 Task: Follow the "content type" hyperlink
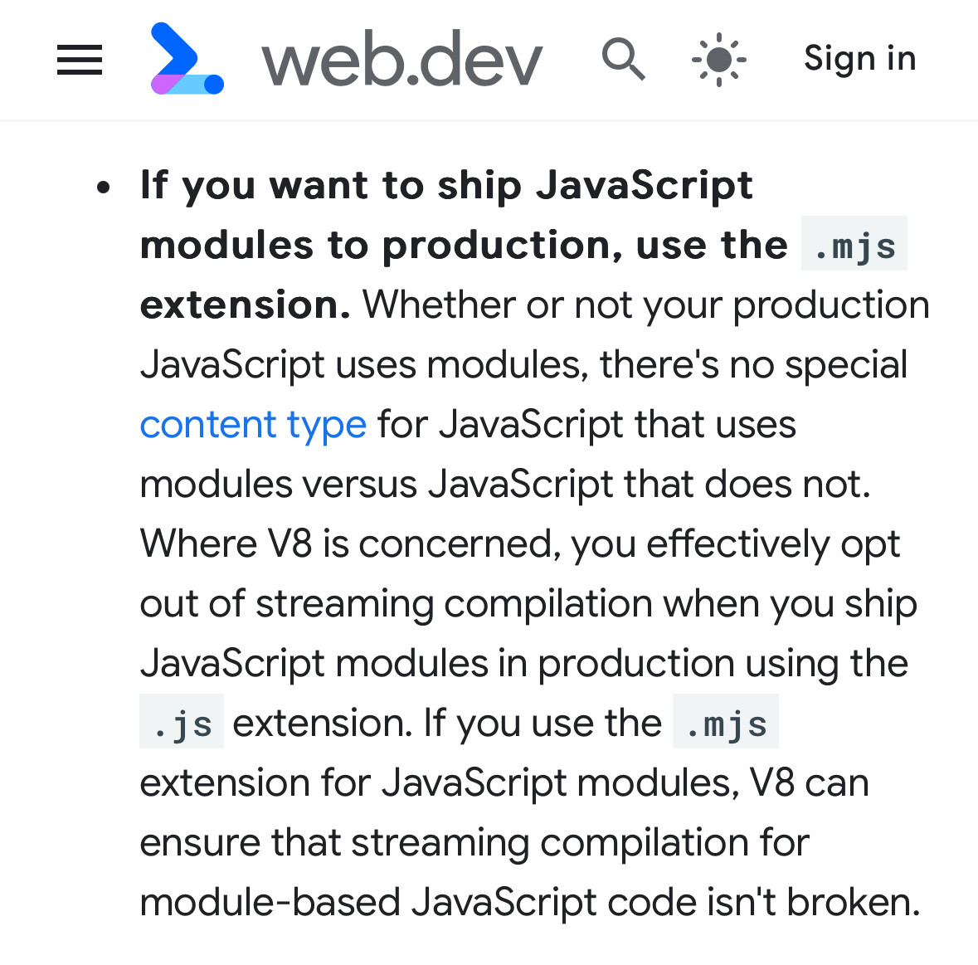point(253,425)
